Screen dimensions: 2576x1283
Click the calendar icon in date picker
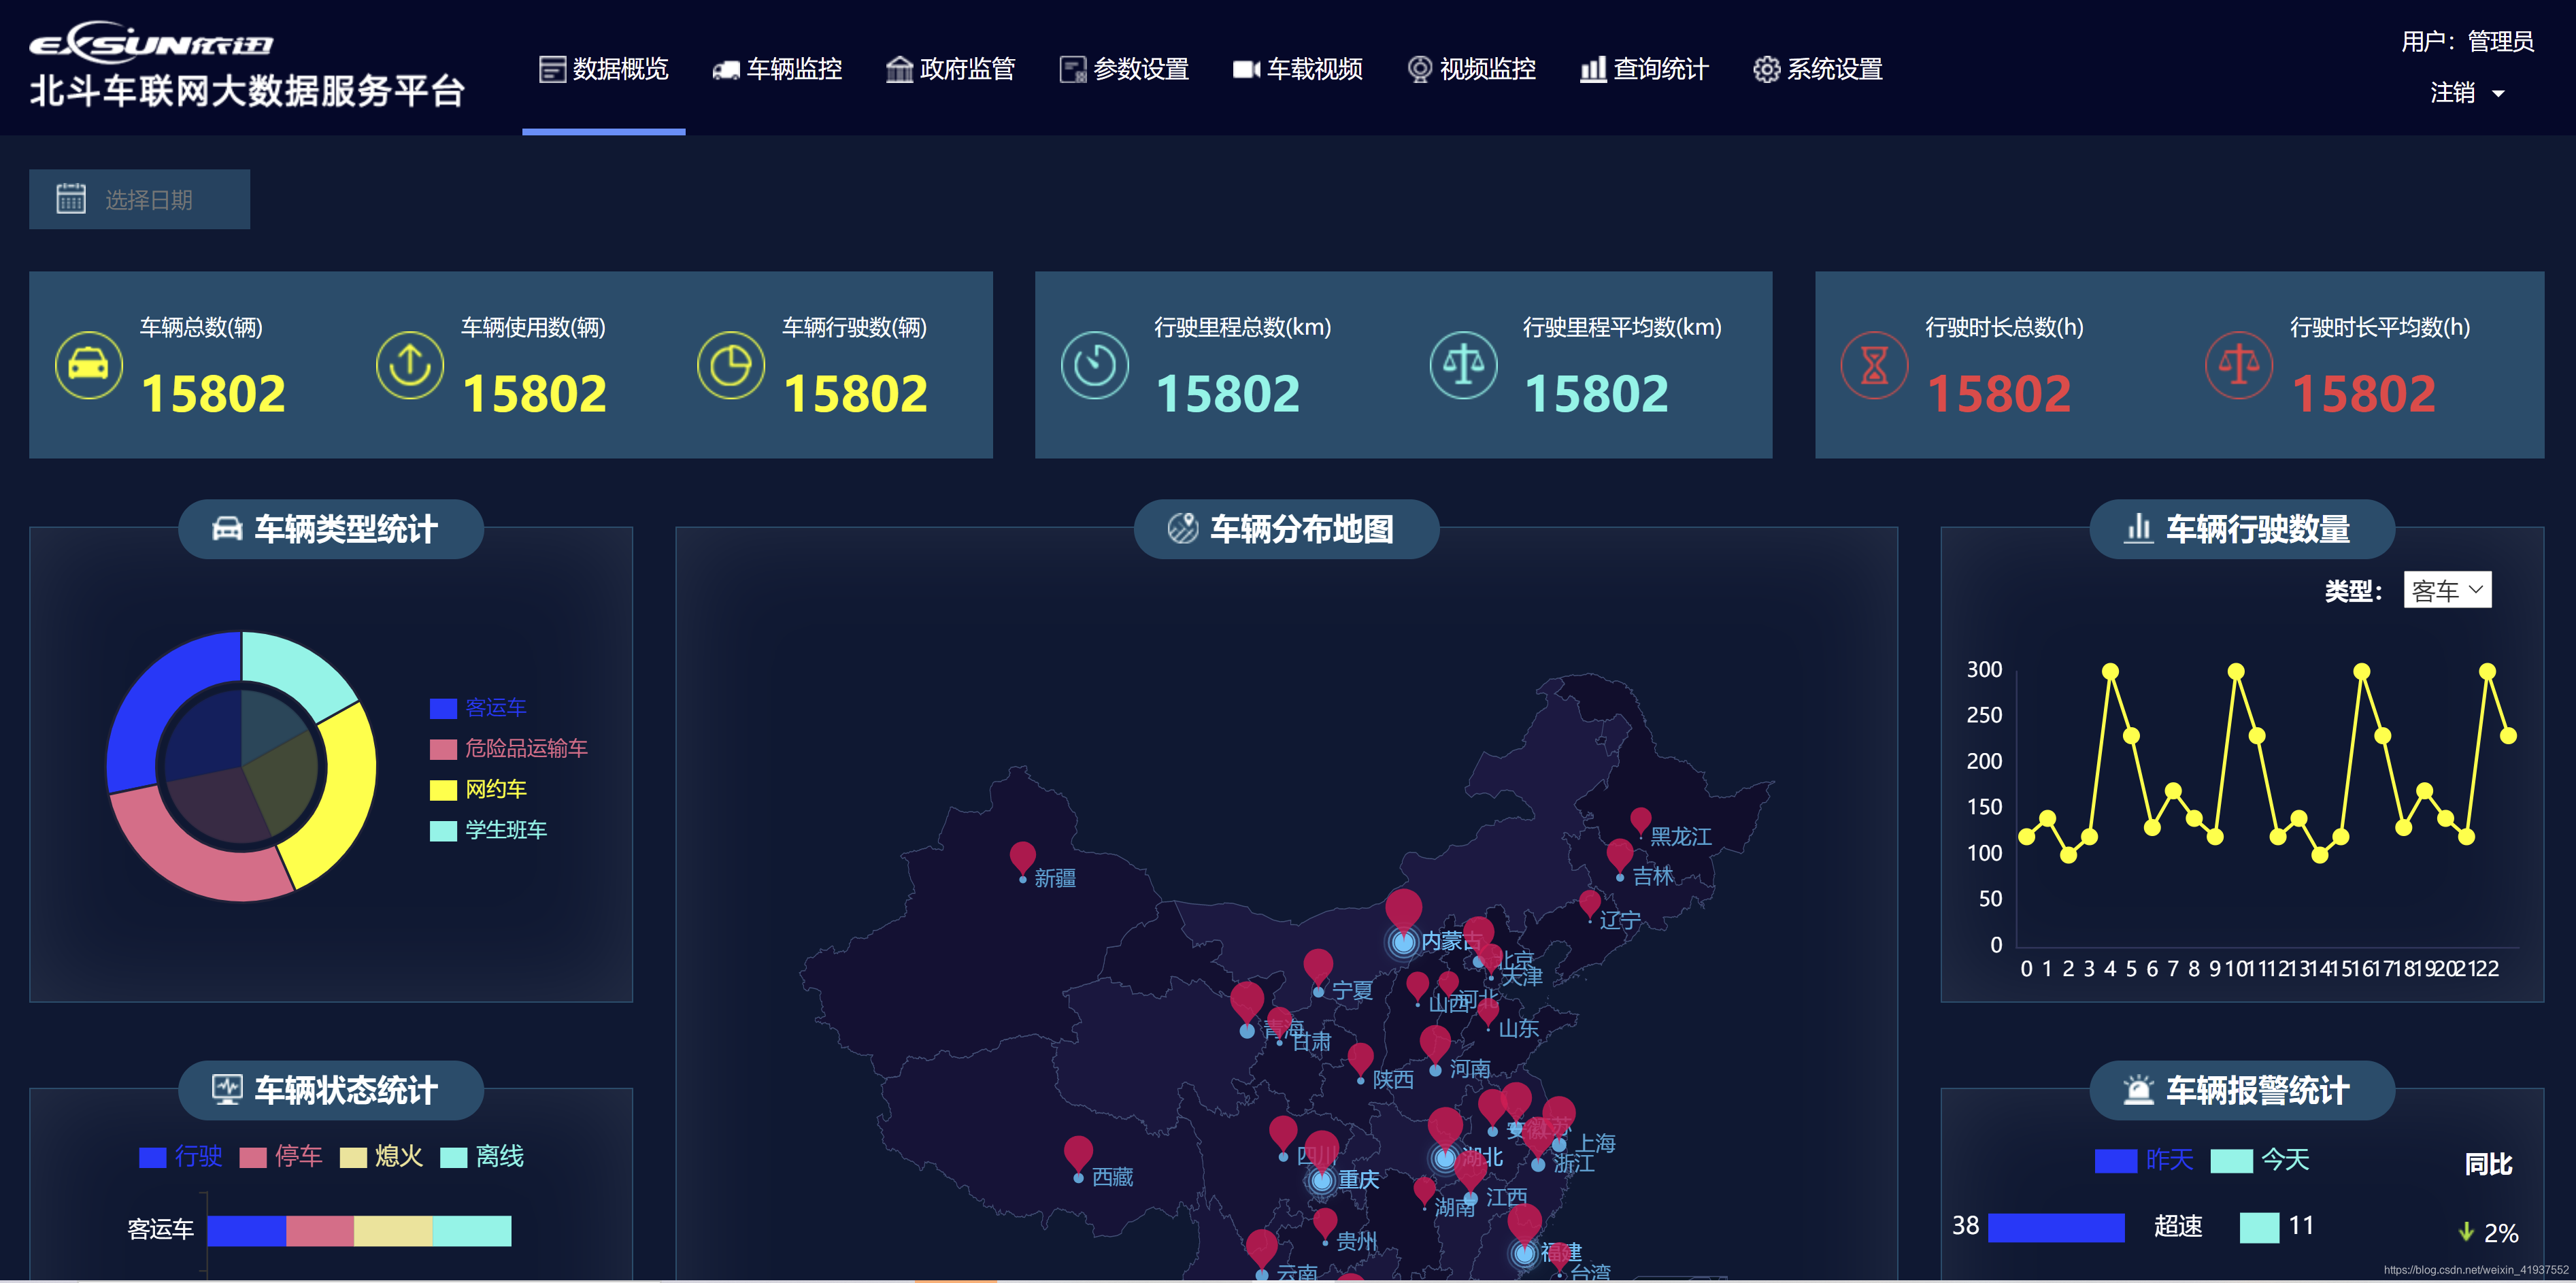point(71,199)
